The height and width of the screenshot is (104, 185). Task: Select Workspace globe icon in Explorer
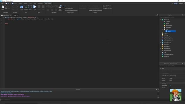162,20
